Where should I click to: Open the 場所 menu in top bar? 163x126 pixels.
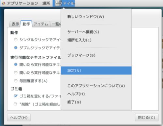pos(46,3)
